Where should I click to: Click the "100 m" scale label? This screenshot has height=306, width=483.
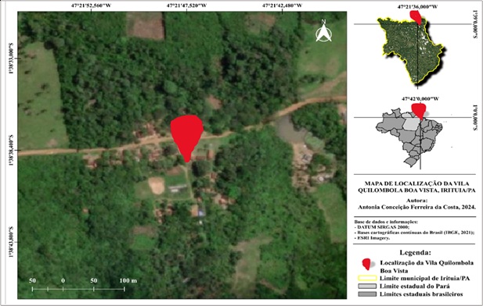128,280
